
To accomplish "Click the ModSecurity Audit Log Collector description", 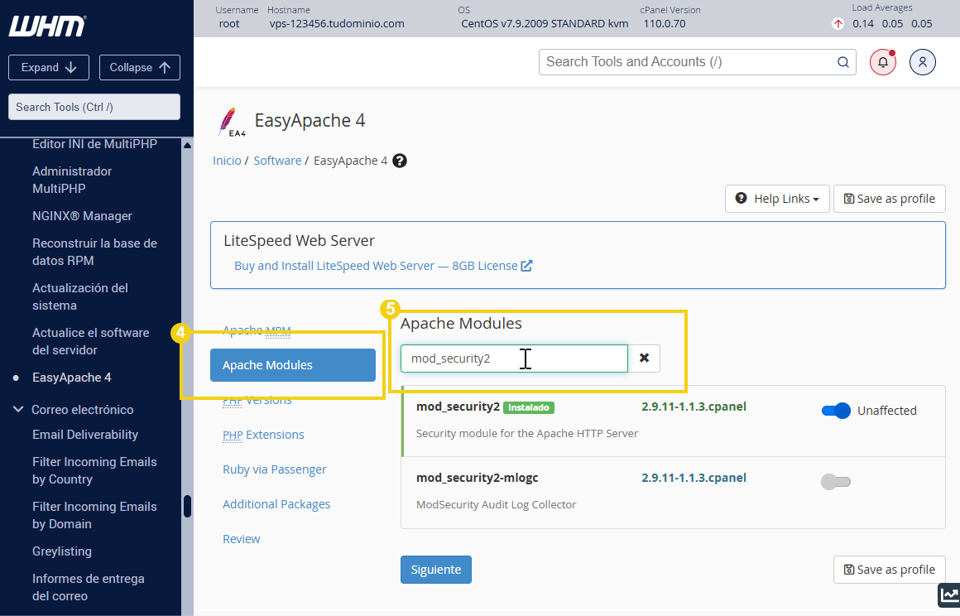I will pyautogui.click(x=496, y=504).
